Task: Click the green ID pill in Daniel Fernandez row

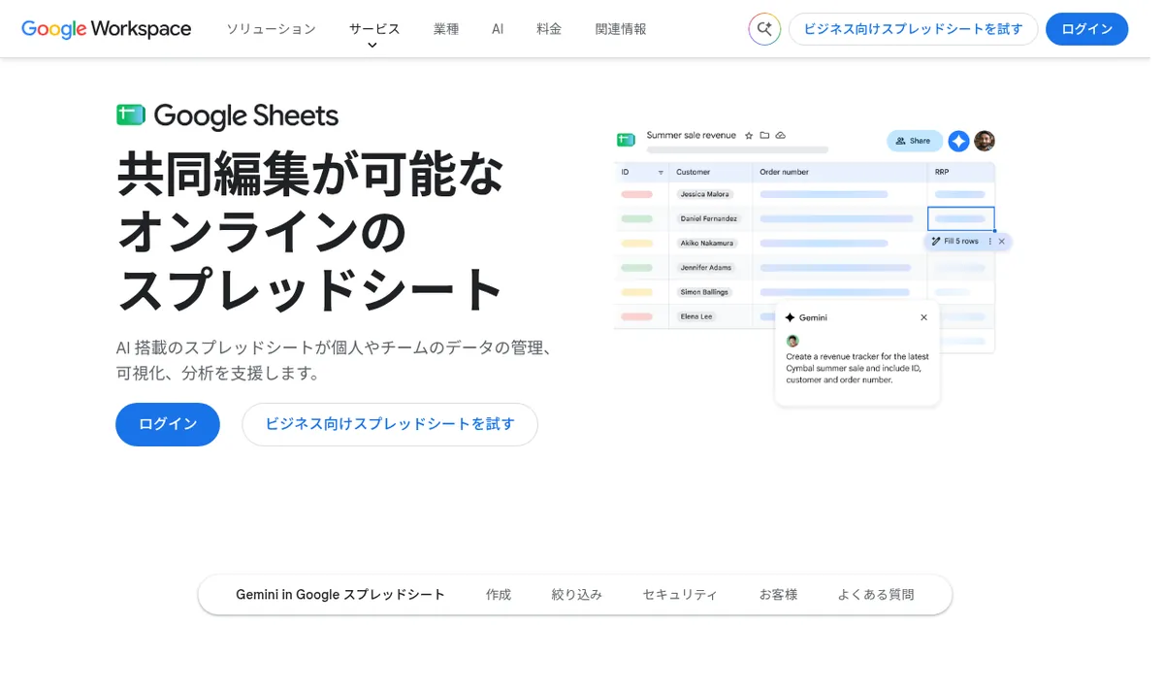Action: 636,218
